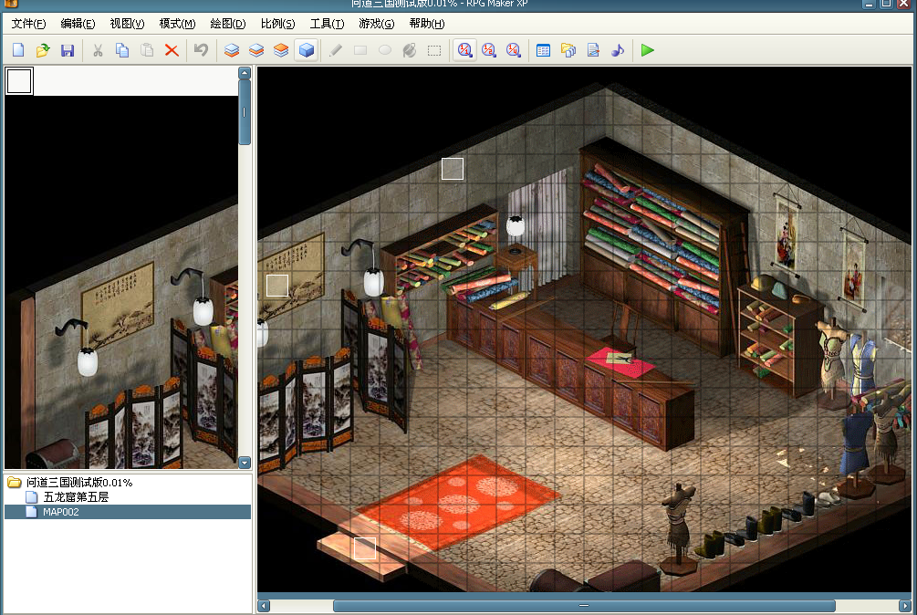Click the red X Delete icon
The height and width of the screenshot is (615, 917).
[172, 50]
